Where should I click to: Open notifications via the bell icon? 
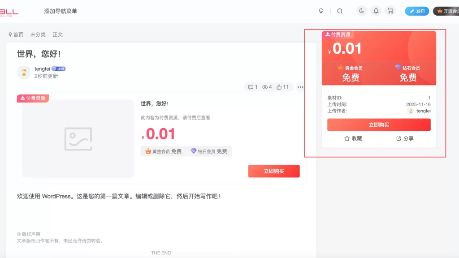[x=376, y=11]
